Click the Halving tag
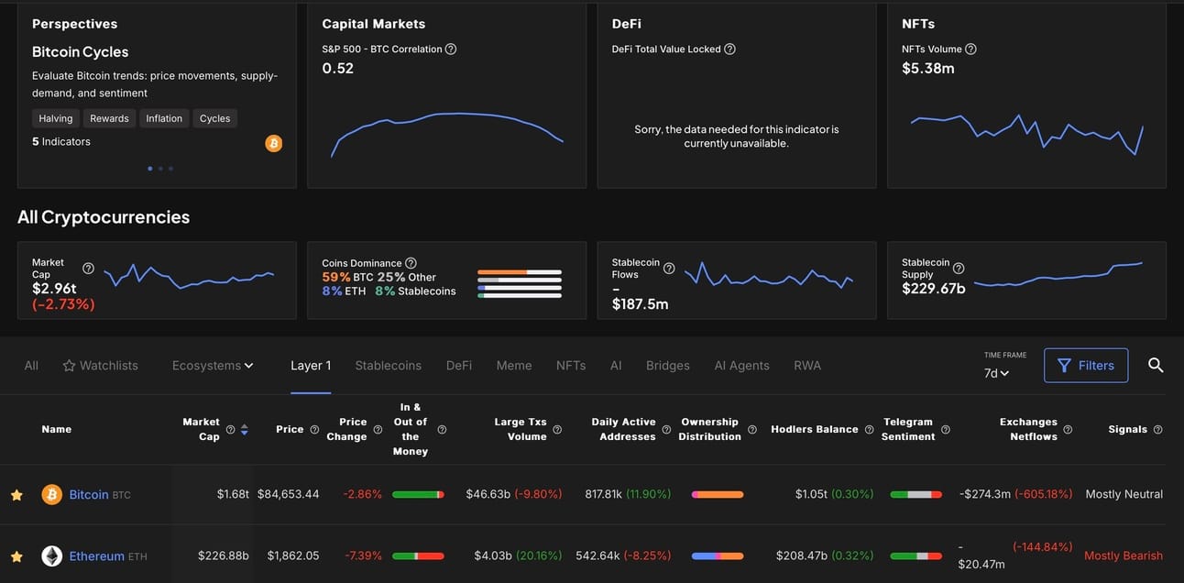1184x583 pixels. (x=56, y=118)
